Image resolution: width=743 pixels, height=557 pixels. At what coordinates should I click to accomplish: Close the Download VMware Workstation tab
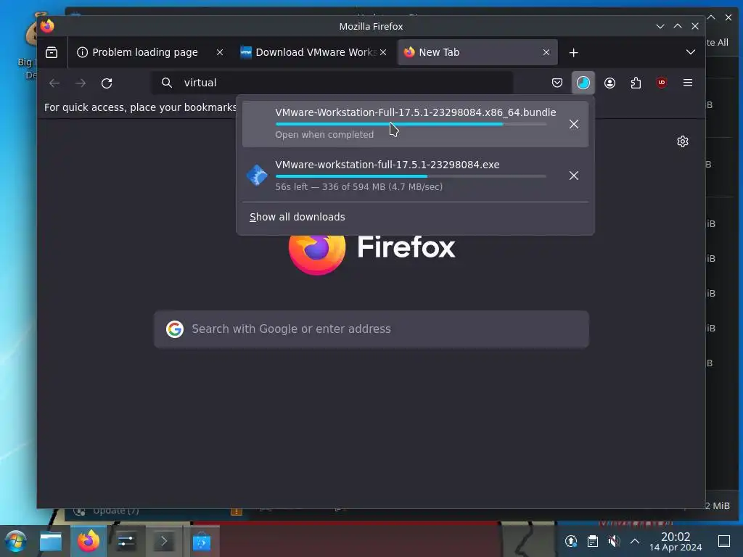pyautogui.click(x=383, y=52)
